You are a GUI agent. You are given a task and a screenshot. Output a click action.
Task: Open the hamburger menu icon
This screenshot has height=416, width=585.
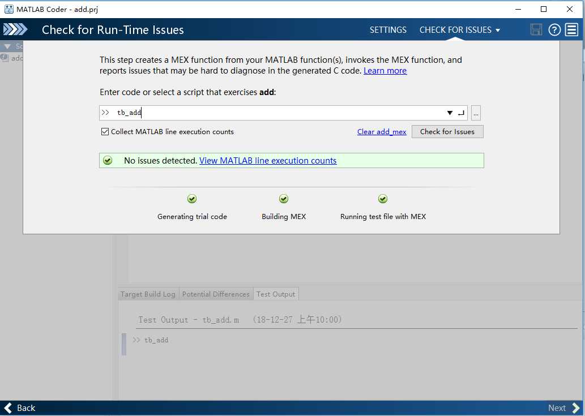(571, 29)
